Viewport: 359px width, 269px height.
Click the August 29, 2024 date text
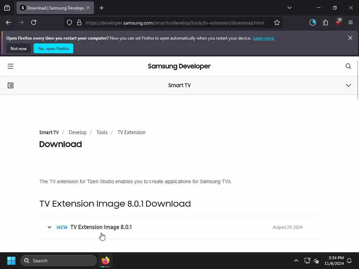(x=287, y=227)
